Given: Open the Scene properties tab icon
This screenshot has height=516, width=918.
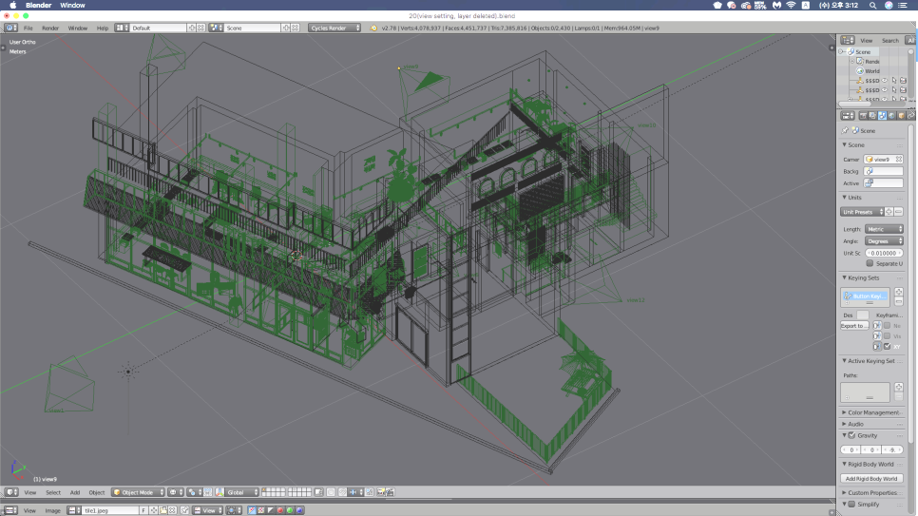Looking at the screenshot, I should (883, 116).
